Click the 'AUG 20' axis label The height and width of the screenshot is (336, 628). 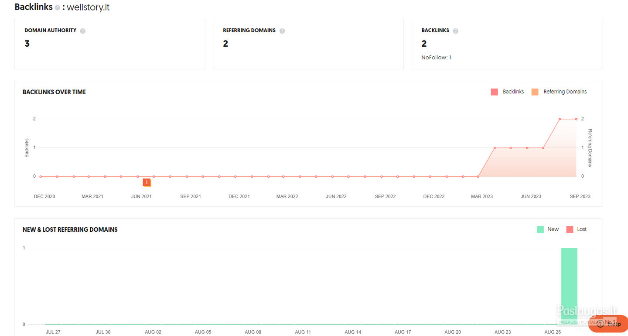tap(453, 332)
